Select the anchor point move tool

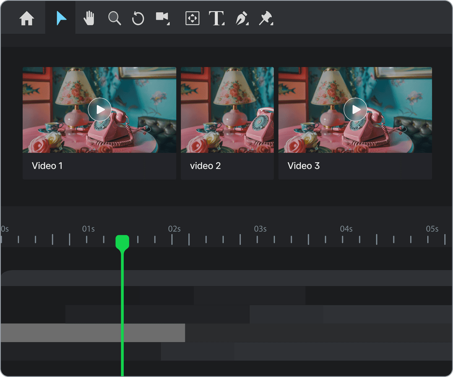[x=192, y=18]
